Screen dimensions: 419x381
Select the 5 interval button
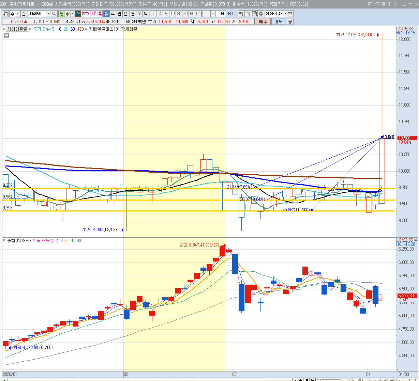coord(166,14)
